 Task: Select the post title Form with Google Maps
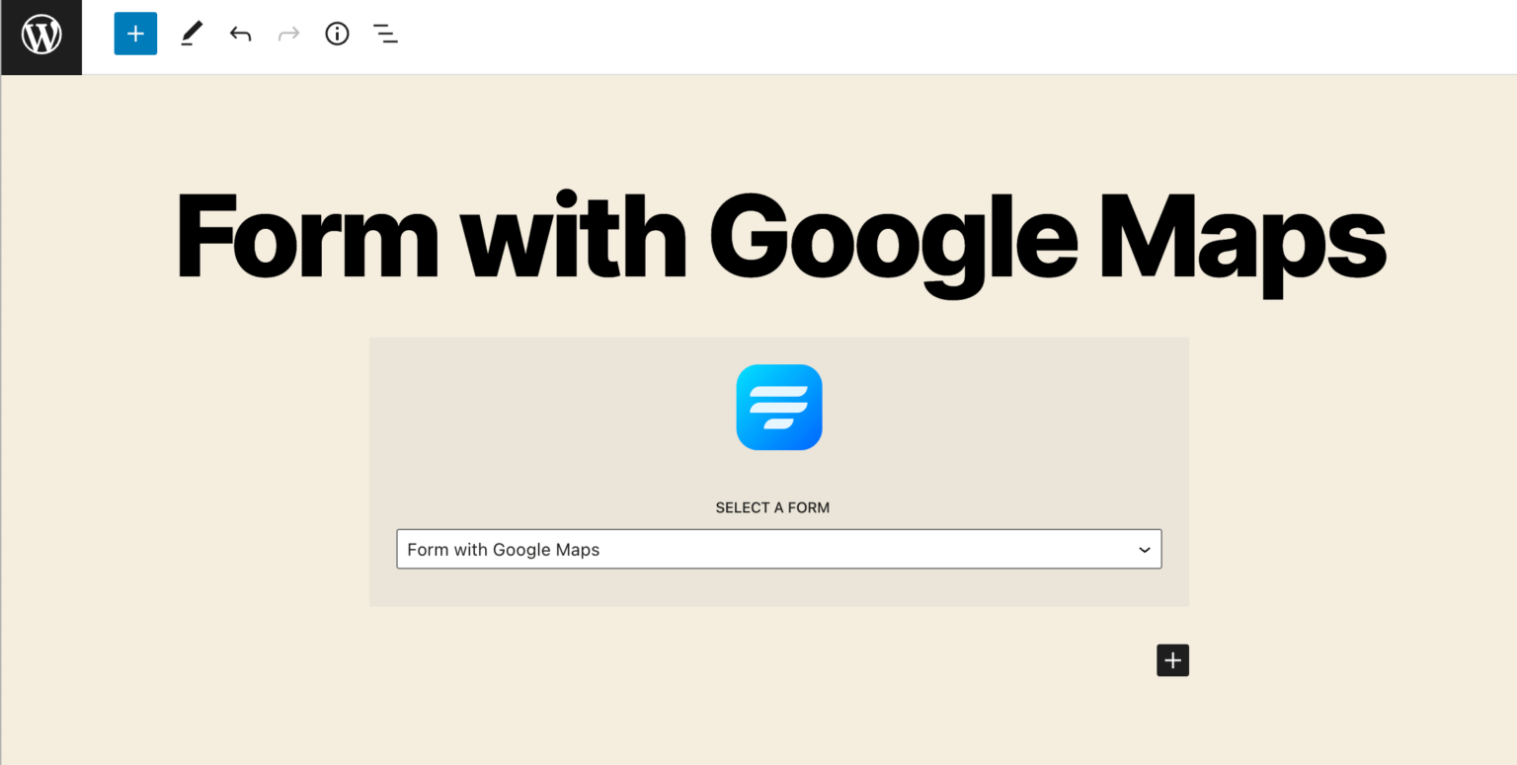779,237
